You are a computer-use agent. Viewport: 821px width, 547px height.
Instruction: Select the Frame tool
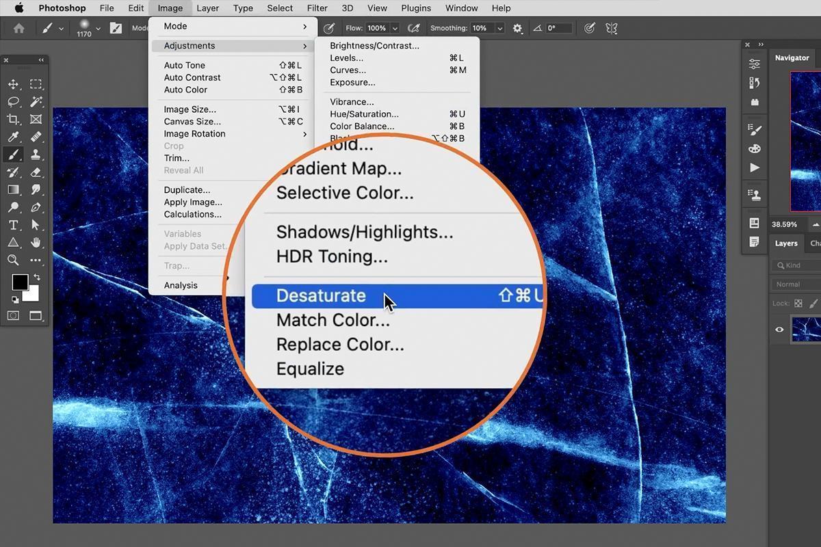pyautogui.click(x=36, y=120)
